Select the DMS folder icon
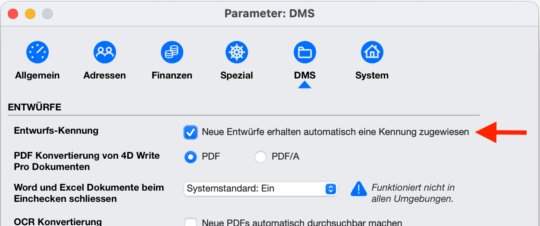 coord(305,53)
